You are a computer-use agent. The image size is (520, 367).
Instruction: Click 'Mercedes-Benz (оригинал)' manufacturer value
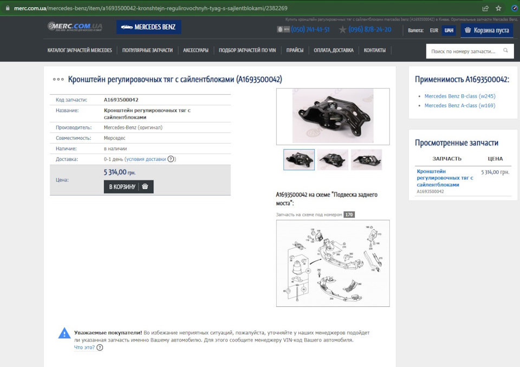pos(133,127)
